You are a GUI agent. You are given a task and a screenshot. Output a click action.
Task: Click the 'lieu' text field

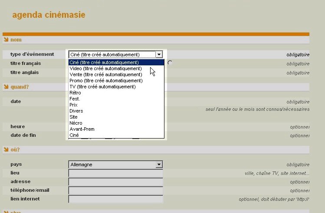pos(115,173)
